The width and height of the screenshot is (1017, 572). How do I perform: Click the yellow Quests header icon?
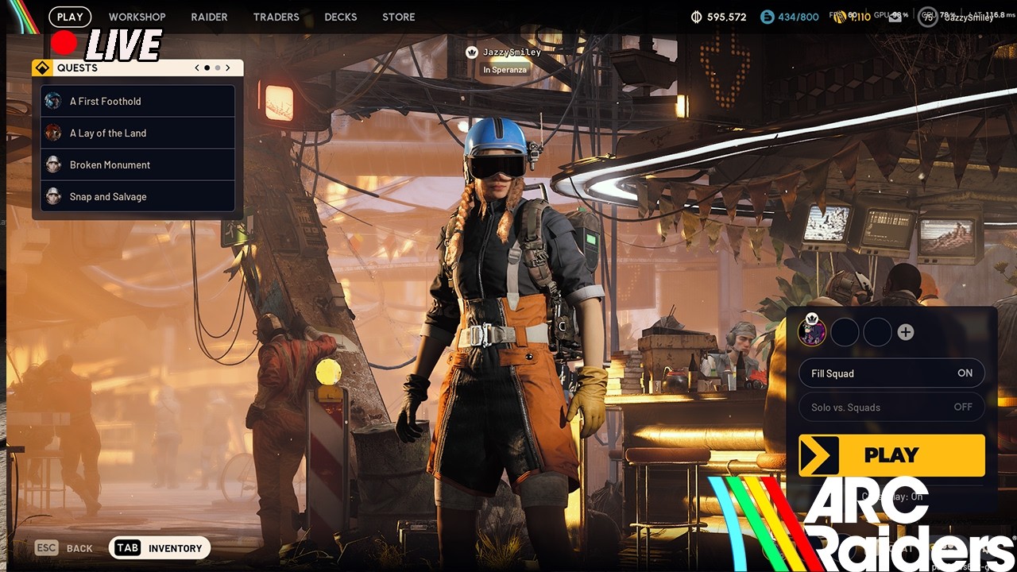[42, 68]
